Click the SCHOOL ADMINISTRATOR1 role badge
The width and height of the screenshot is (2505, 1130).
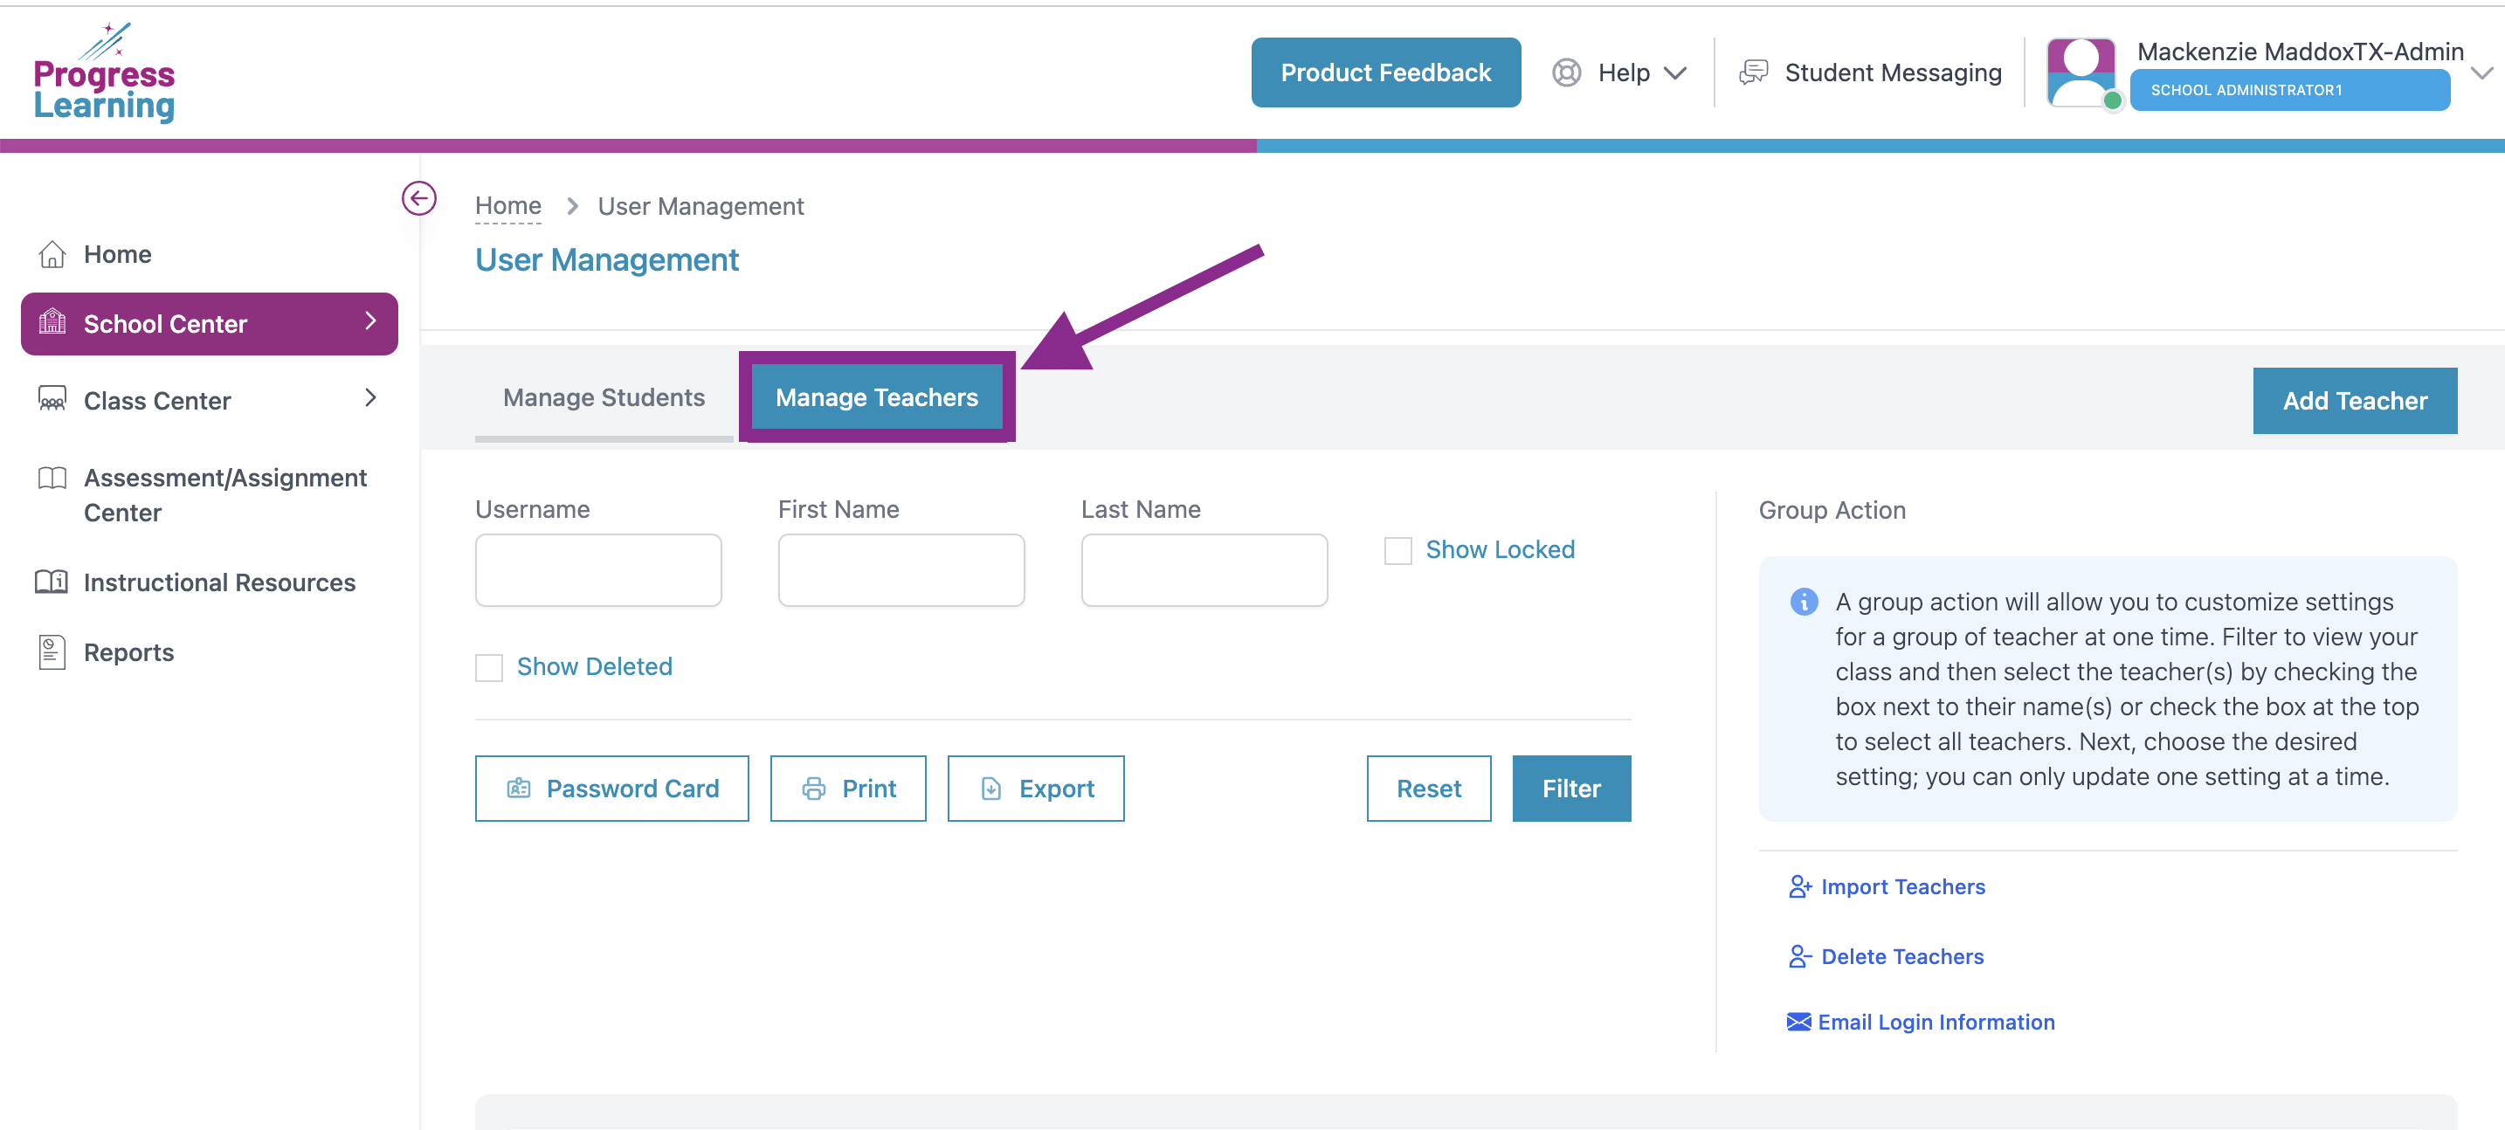[2289, 89]
